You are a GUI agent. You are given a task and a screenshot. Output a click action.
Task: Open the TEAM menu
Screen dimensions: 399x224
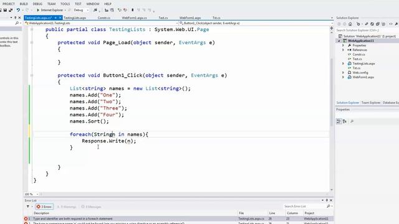tap(51, 4)
